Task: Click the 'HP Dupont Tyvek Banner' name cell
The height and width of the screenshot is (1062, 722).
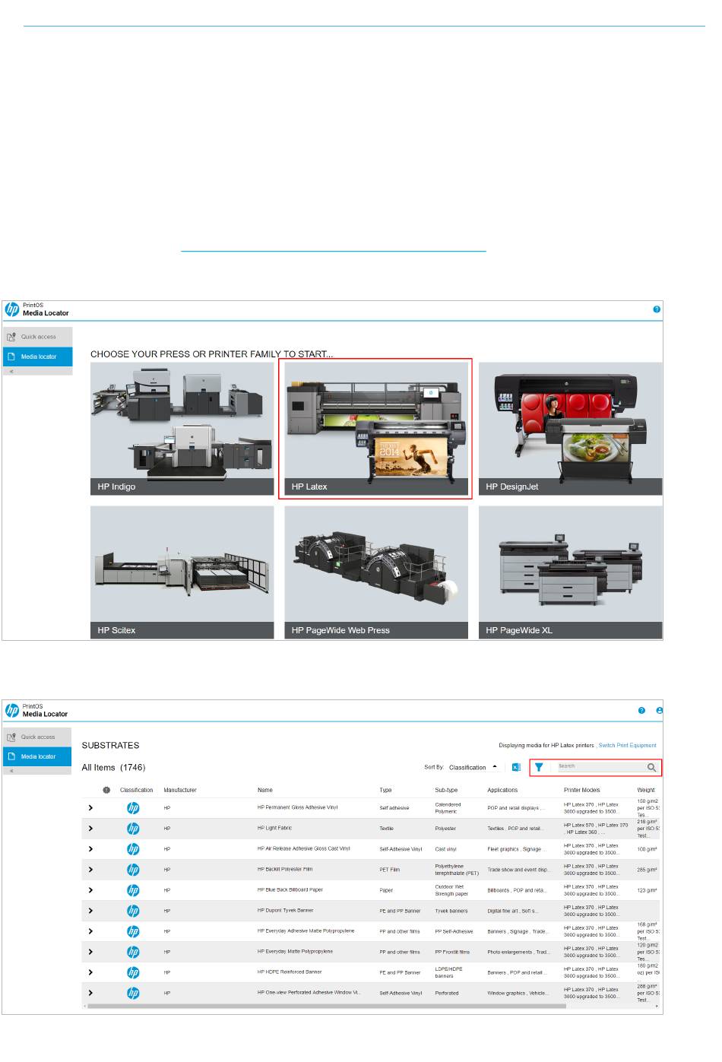Action: pyautogui.click(x=285, y=910)
